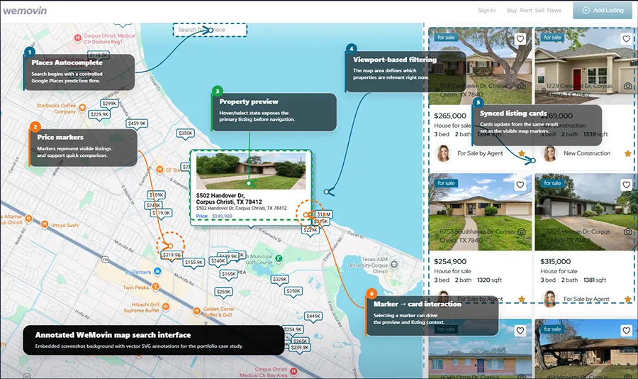Click the Starbucks Coffee Company map pin
Image resolution: width=638 pixels, height=379 pixels.
point(82,108)
